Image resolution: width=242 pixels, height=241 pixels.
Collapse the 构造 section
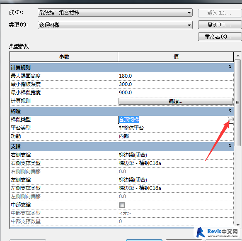230,110
